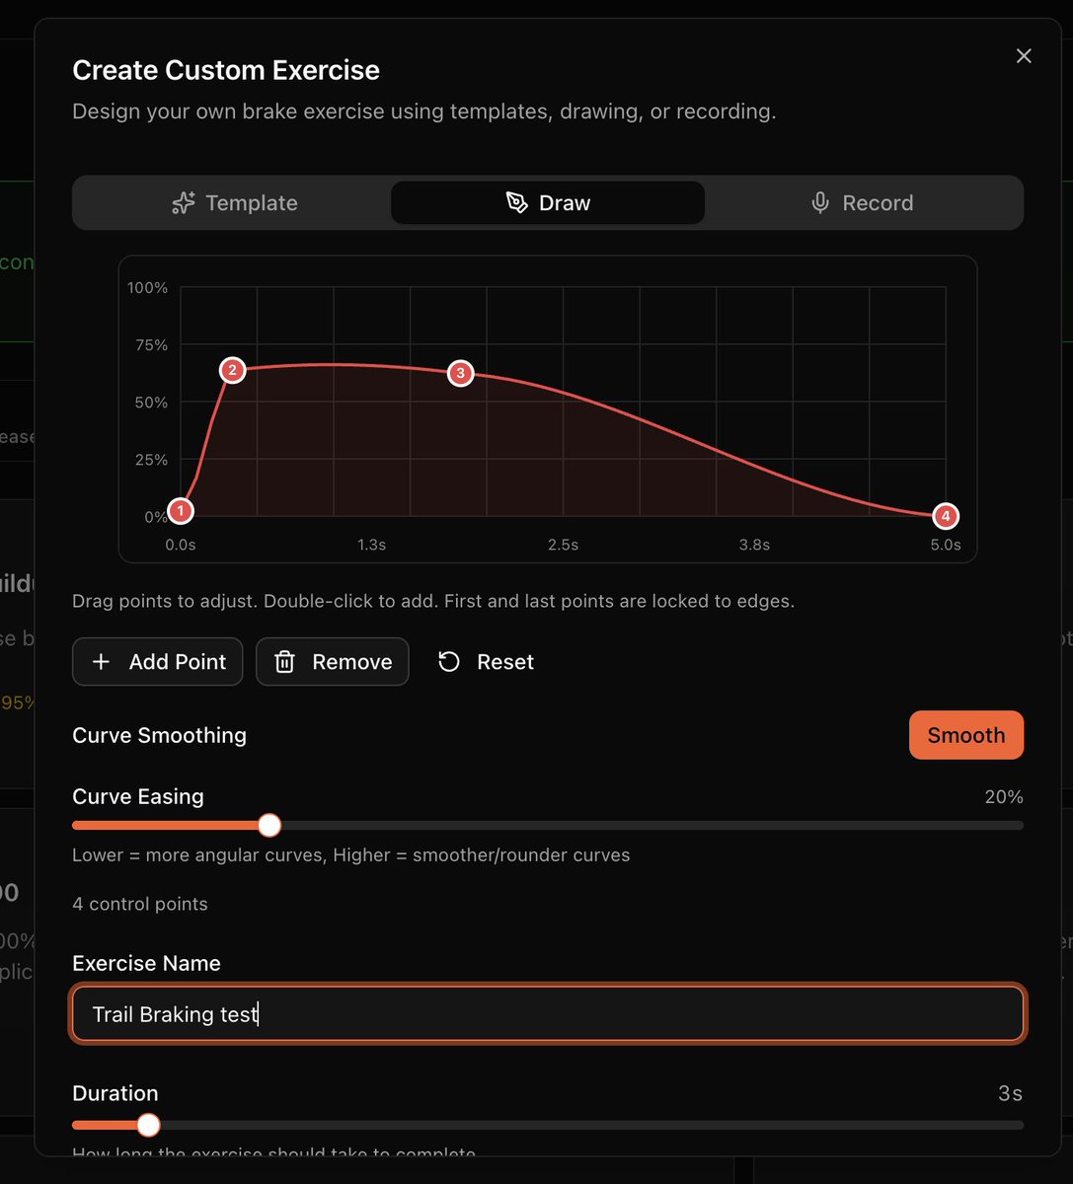Click the 20% Curve Easing value
Viewport: 1073px width, 1184px height.
click(x=1004, y=797)
